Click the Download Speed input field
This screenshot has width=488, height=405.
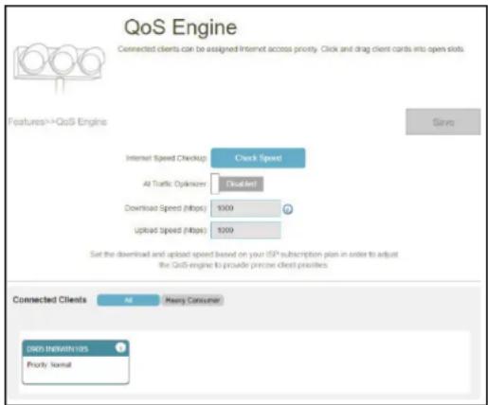pos(245,208)
